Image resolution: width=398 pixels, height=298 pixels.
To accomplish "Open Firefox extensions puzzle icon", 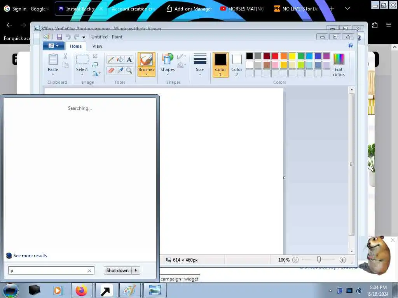I will tap(375, 25).
